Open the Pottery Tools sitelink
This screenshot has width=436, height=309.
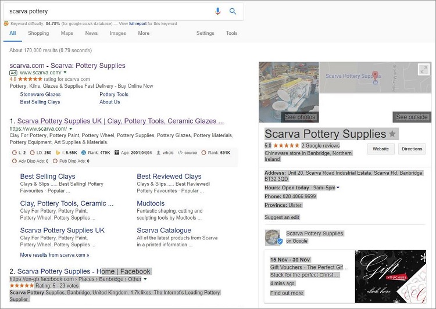[x=114, y=94]
